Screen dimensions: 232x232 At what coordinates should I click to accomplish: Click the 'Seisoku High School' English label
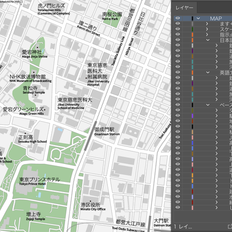32,142
